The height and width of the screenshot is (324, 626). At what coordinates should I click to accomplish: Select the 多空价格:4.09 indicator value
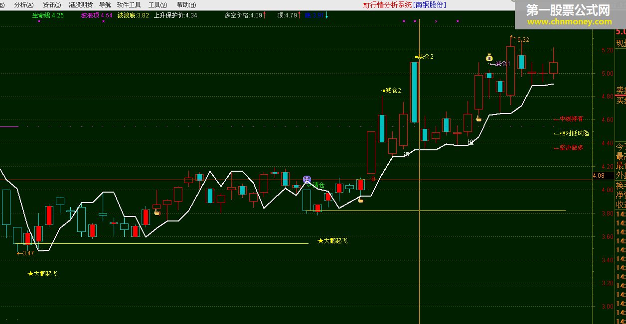point(243,15)
